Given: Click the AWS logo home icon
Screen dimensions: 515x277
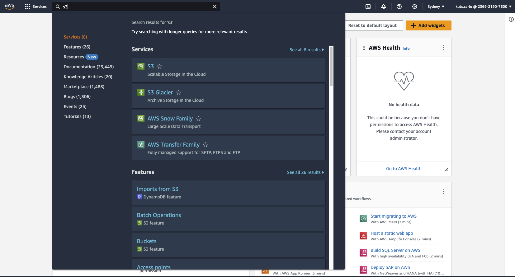Looking at the screenshot, I should click(10, 7).
